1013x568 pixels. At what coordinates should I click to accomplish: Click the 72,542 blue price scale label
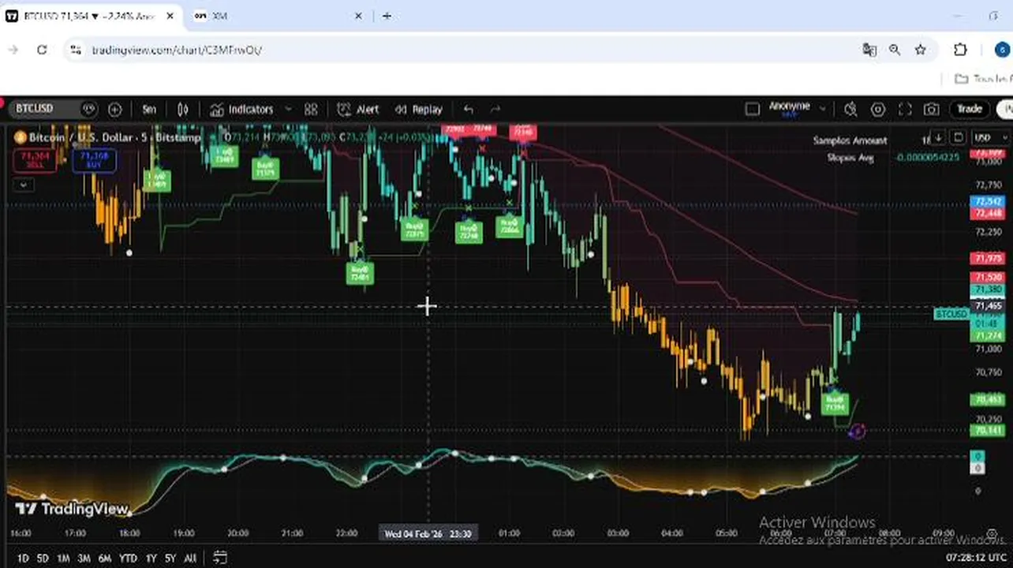(988, 202)
